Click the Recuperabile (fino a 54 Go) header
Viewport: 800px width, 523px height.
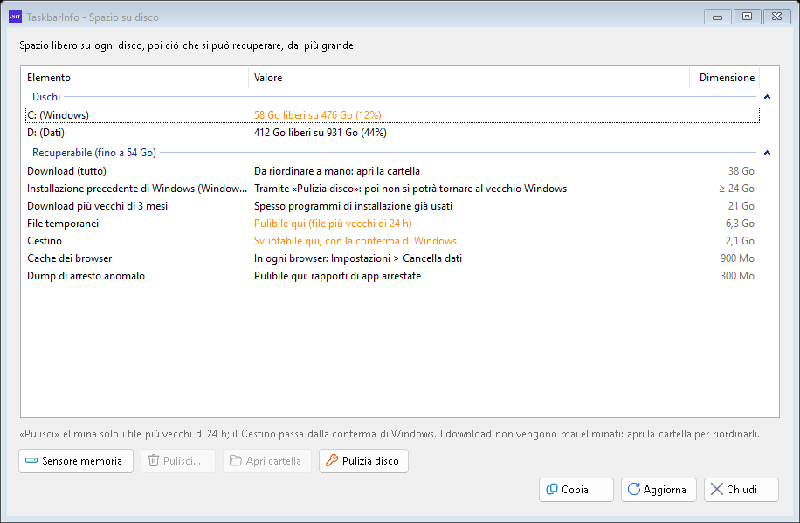[93, 153]
